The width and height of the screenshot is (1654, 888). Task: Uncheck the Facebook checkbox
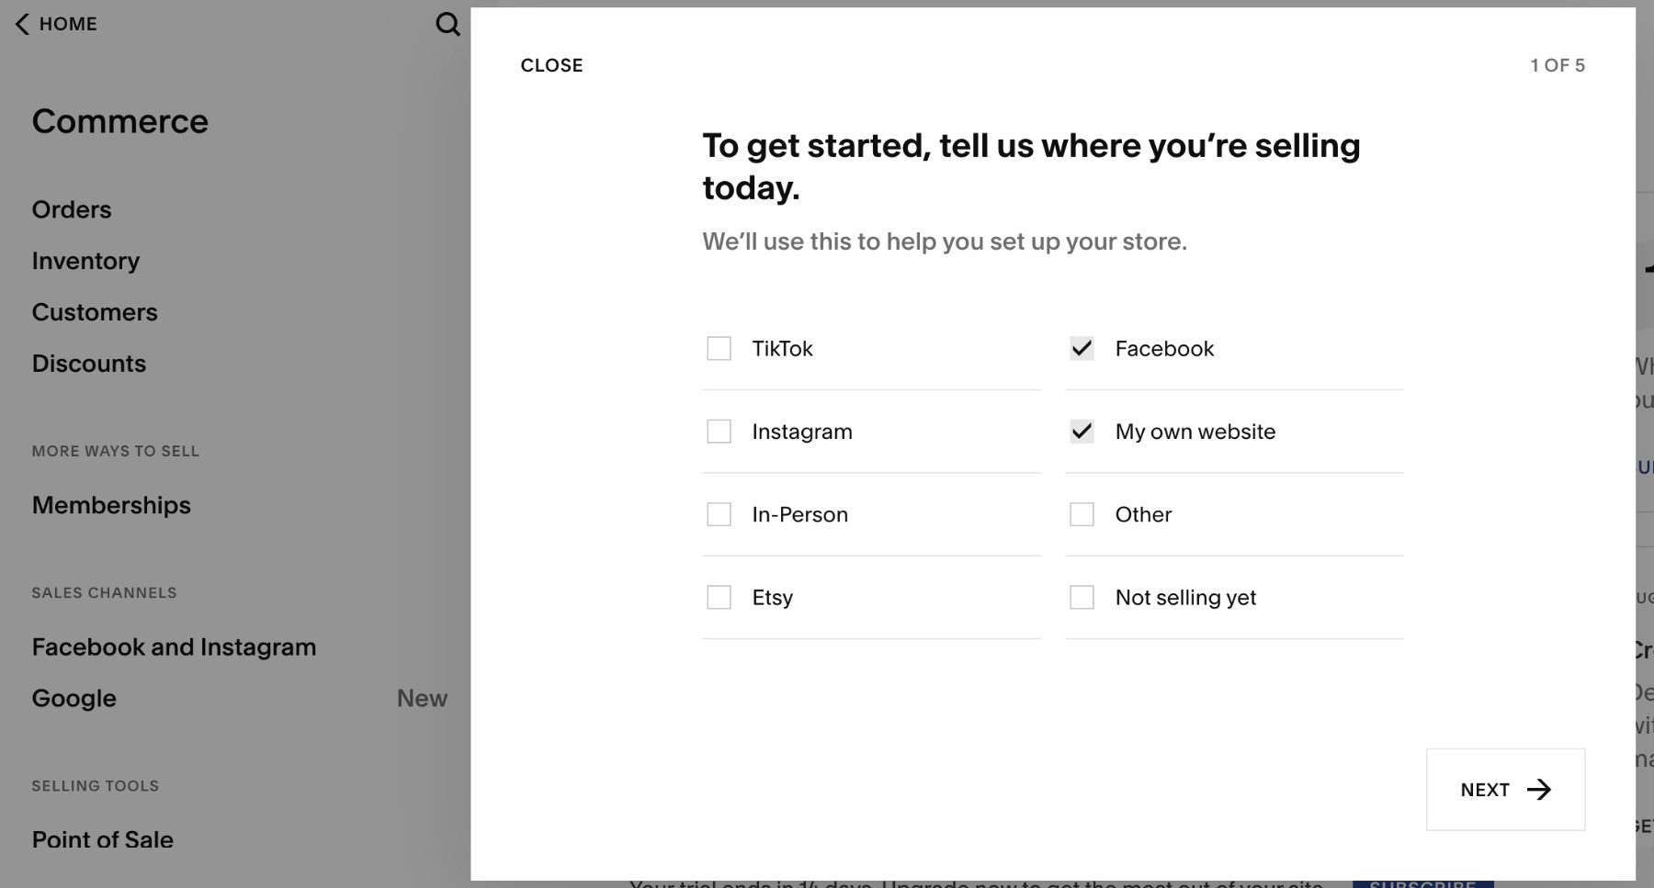coord(1082,349)
